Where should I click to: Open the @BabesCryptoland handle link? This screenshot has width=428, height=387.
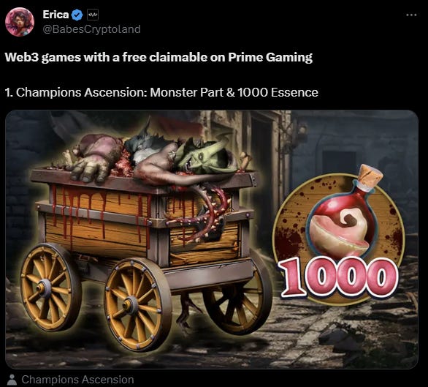coord(92,29)
